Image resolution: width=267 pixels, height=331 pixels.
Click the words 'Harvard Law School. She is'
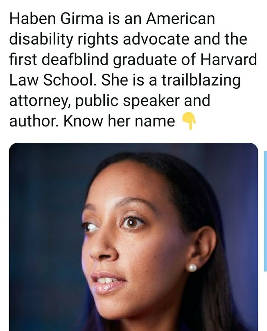click(133, 70)
